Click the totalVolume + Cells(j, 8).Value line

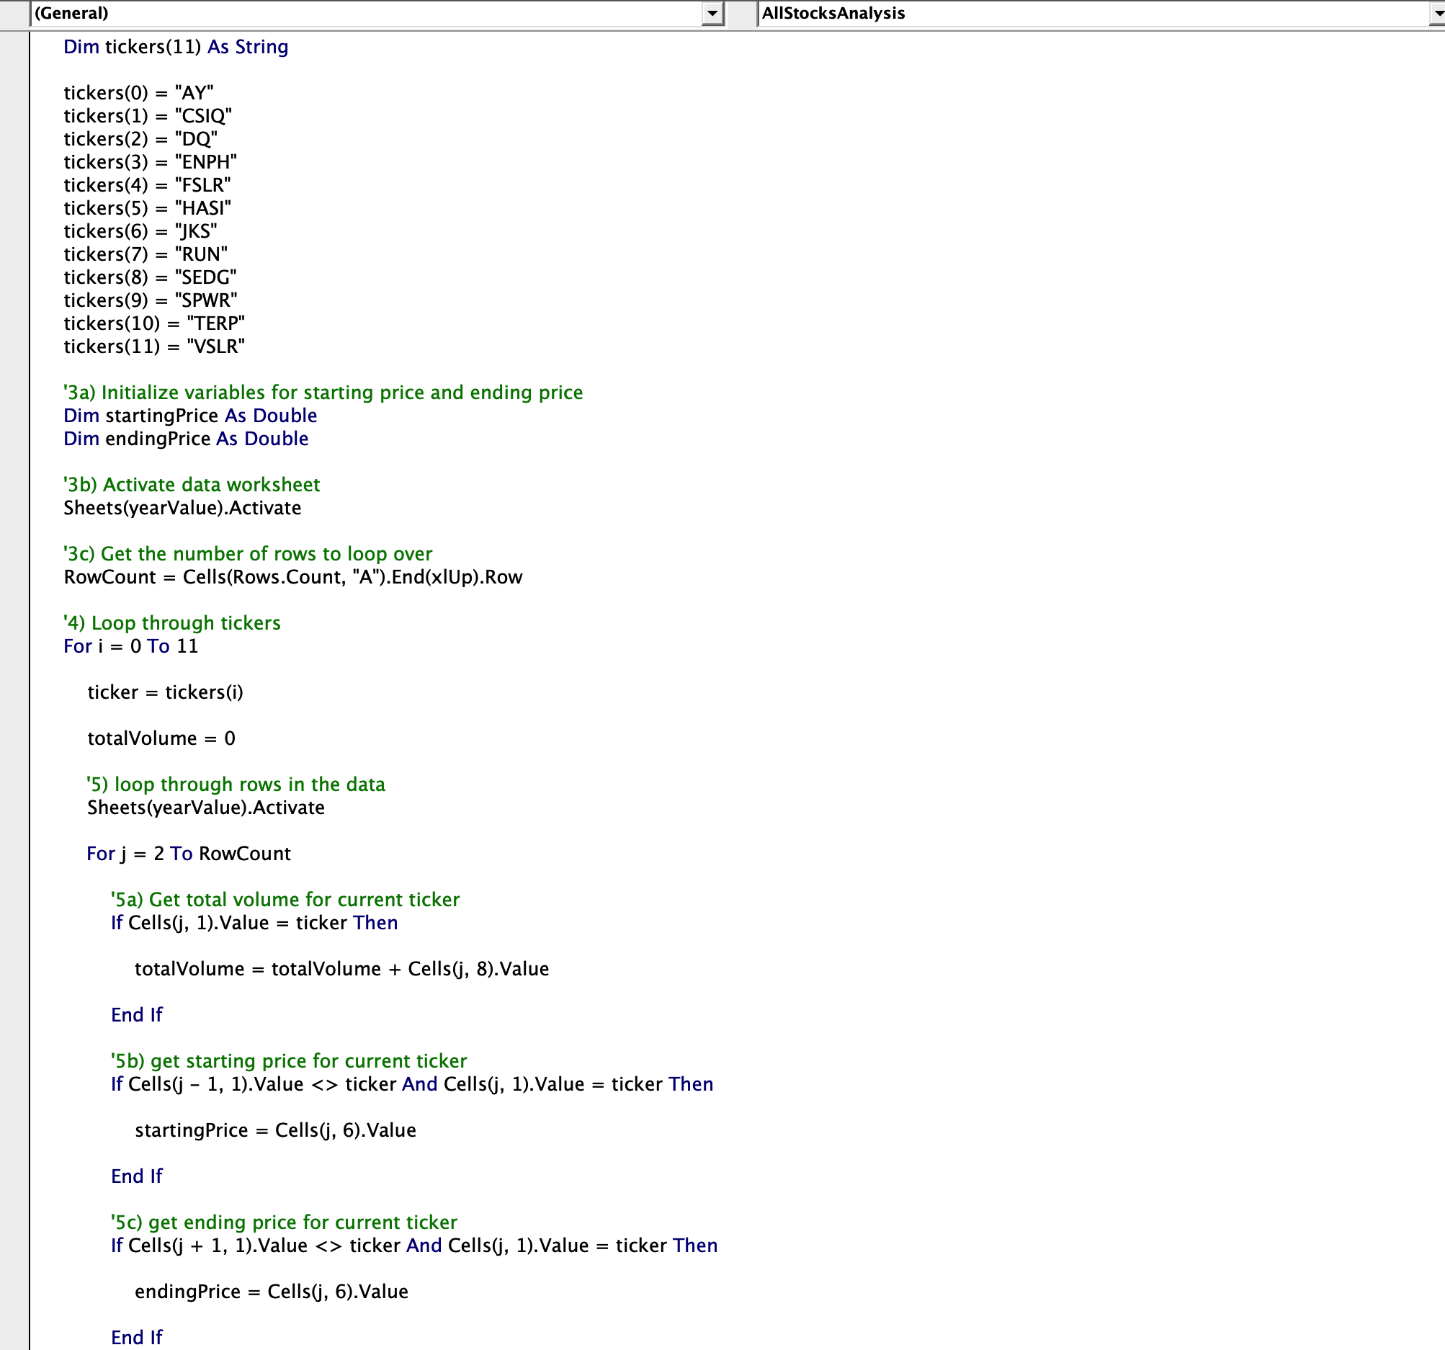coord(341,969)
